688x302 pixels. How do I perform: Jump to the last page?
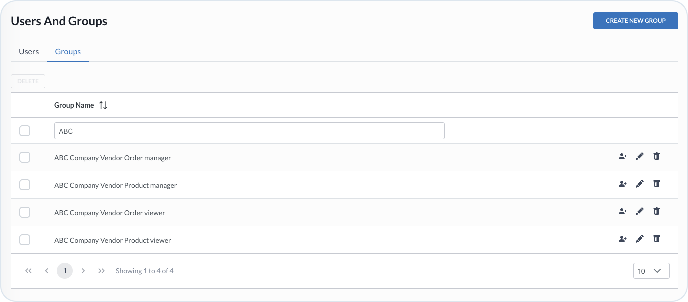102,271
